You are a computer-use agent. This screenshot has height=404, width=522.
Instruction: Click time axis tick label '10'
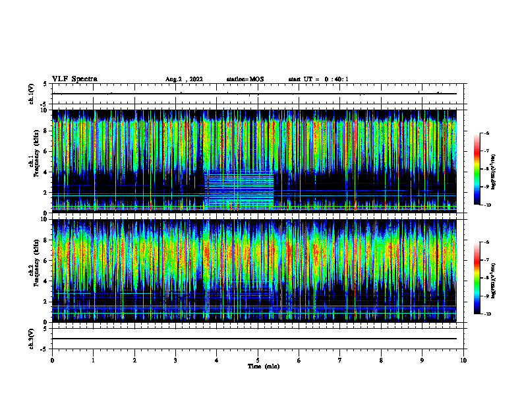tap(463, 360)
